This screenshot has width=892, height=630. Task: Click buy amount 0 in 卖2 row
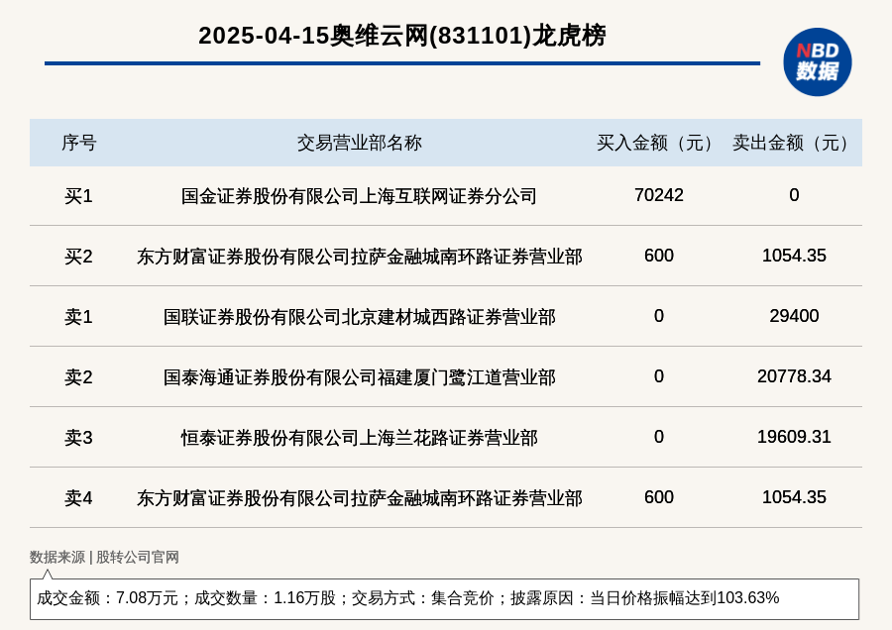[x=659, y=375]
